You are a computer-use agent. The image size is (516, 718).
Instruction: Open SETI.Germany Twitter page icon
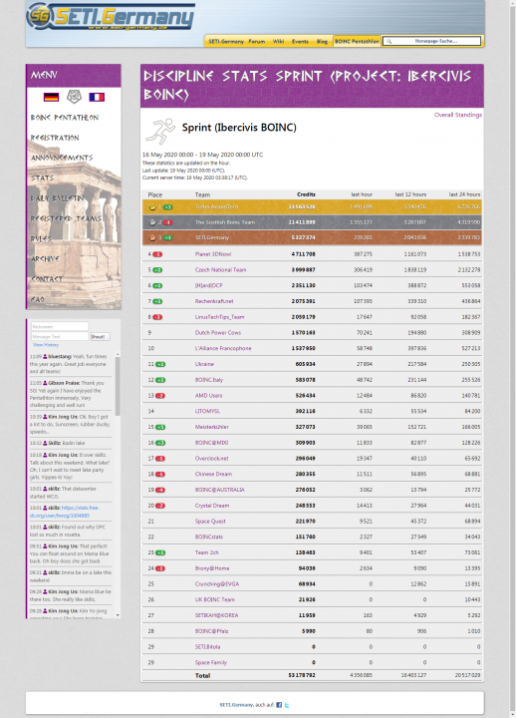[287, 705]
